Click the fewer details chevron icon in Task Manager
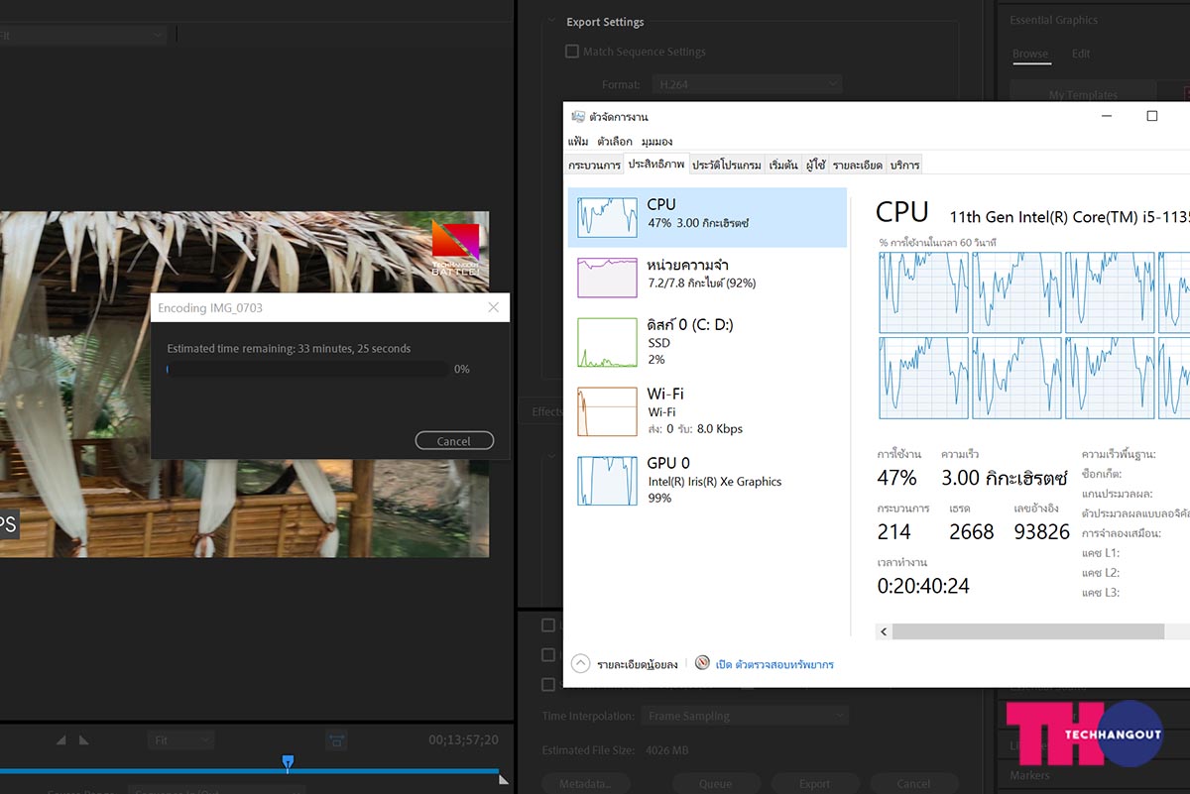 click(x=581, y=663)
